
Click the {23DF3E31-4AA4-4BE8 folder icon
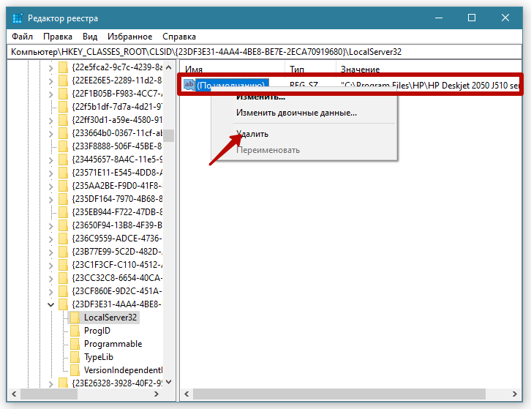[64, 304]
